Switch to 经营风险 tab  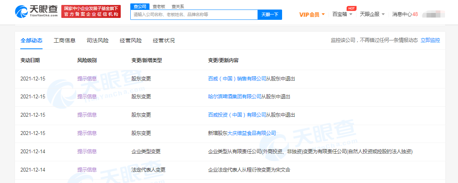tap(131, 40)
